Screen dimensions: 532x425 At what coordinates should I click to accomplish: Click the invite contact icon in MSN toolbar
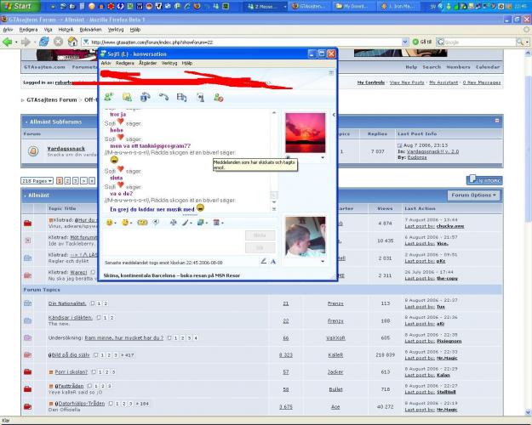coord(108,98)
